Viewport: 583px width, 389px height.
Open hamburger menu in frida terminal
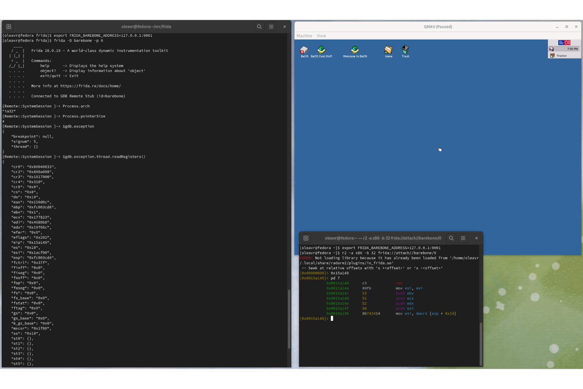pyautogui.click(x=271, y=27)
